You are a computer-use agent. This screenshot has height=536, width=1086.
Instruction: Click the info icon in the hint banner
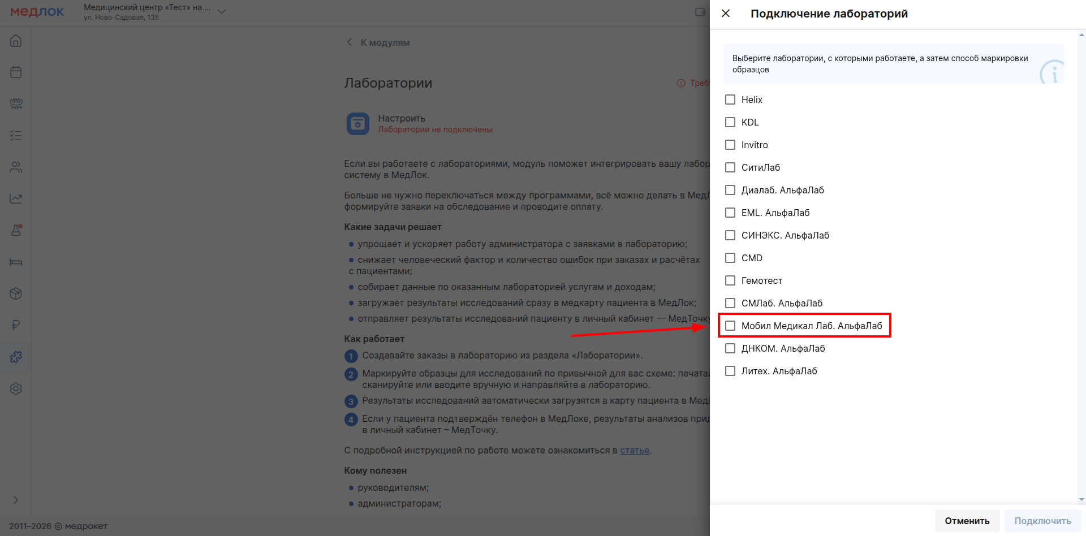pyautogui.click(x=1053, y=72)
